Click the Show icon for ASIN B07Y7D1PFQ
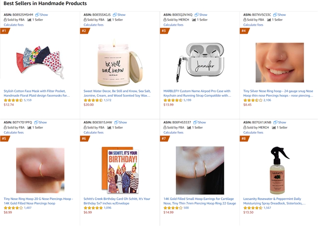Image resolution: width=318 pixels, height=226 pixels. pos(36,123)
